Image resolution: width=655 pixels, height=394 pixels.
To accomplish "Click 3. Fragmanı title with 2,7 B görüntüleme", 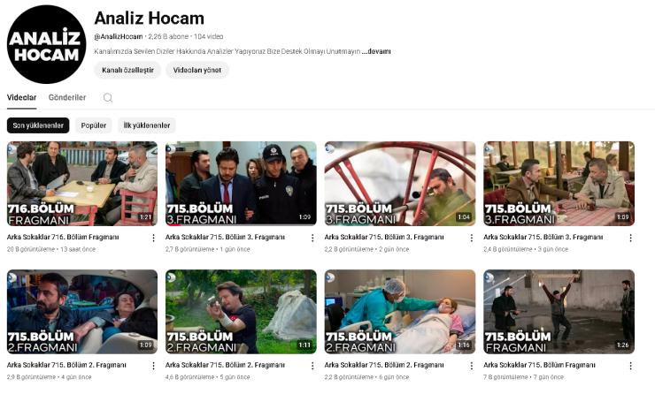I will (x=225, y=238).
